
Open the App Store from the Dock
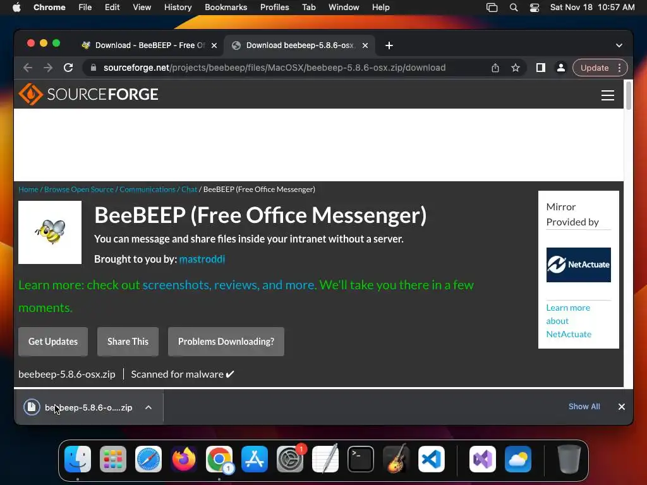[x=255, y=459]
